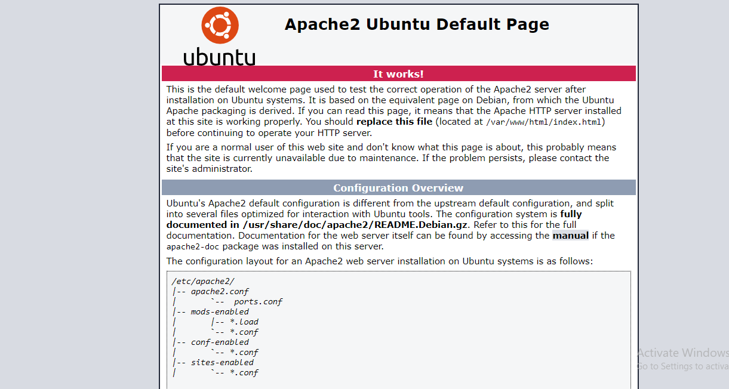
Task: Click *.conf under mods-enabled
Action: [244, 332]
